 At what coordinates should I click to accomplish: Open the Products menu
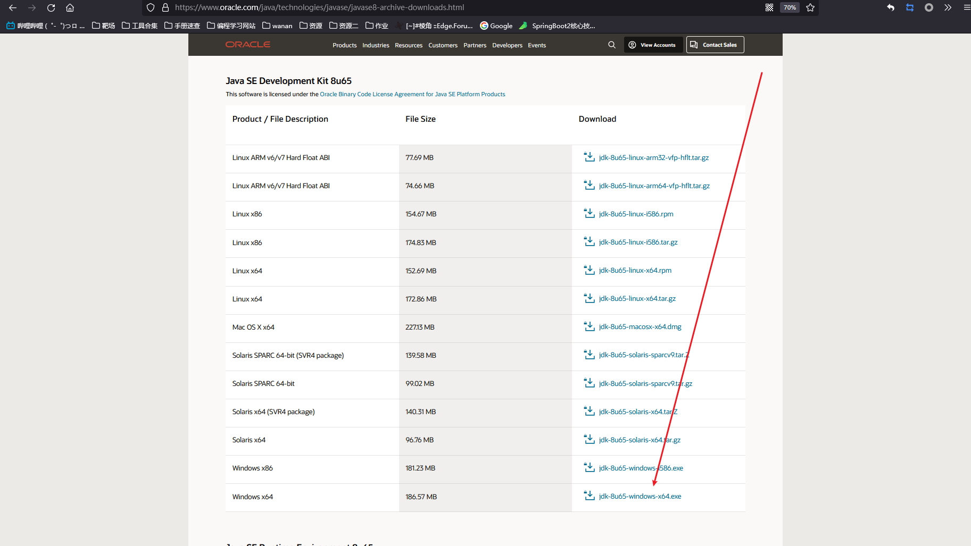point(345,45)
